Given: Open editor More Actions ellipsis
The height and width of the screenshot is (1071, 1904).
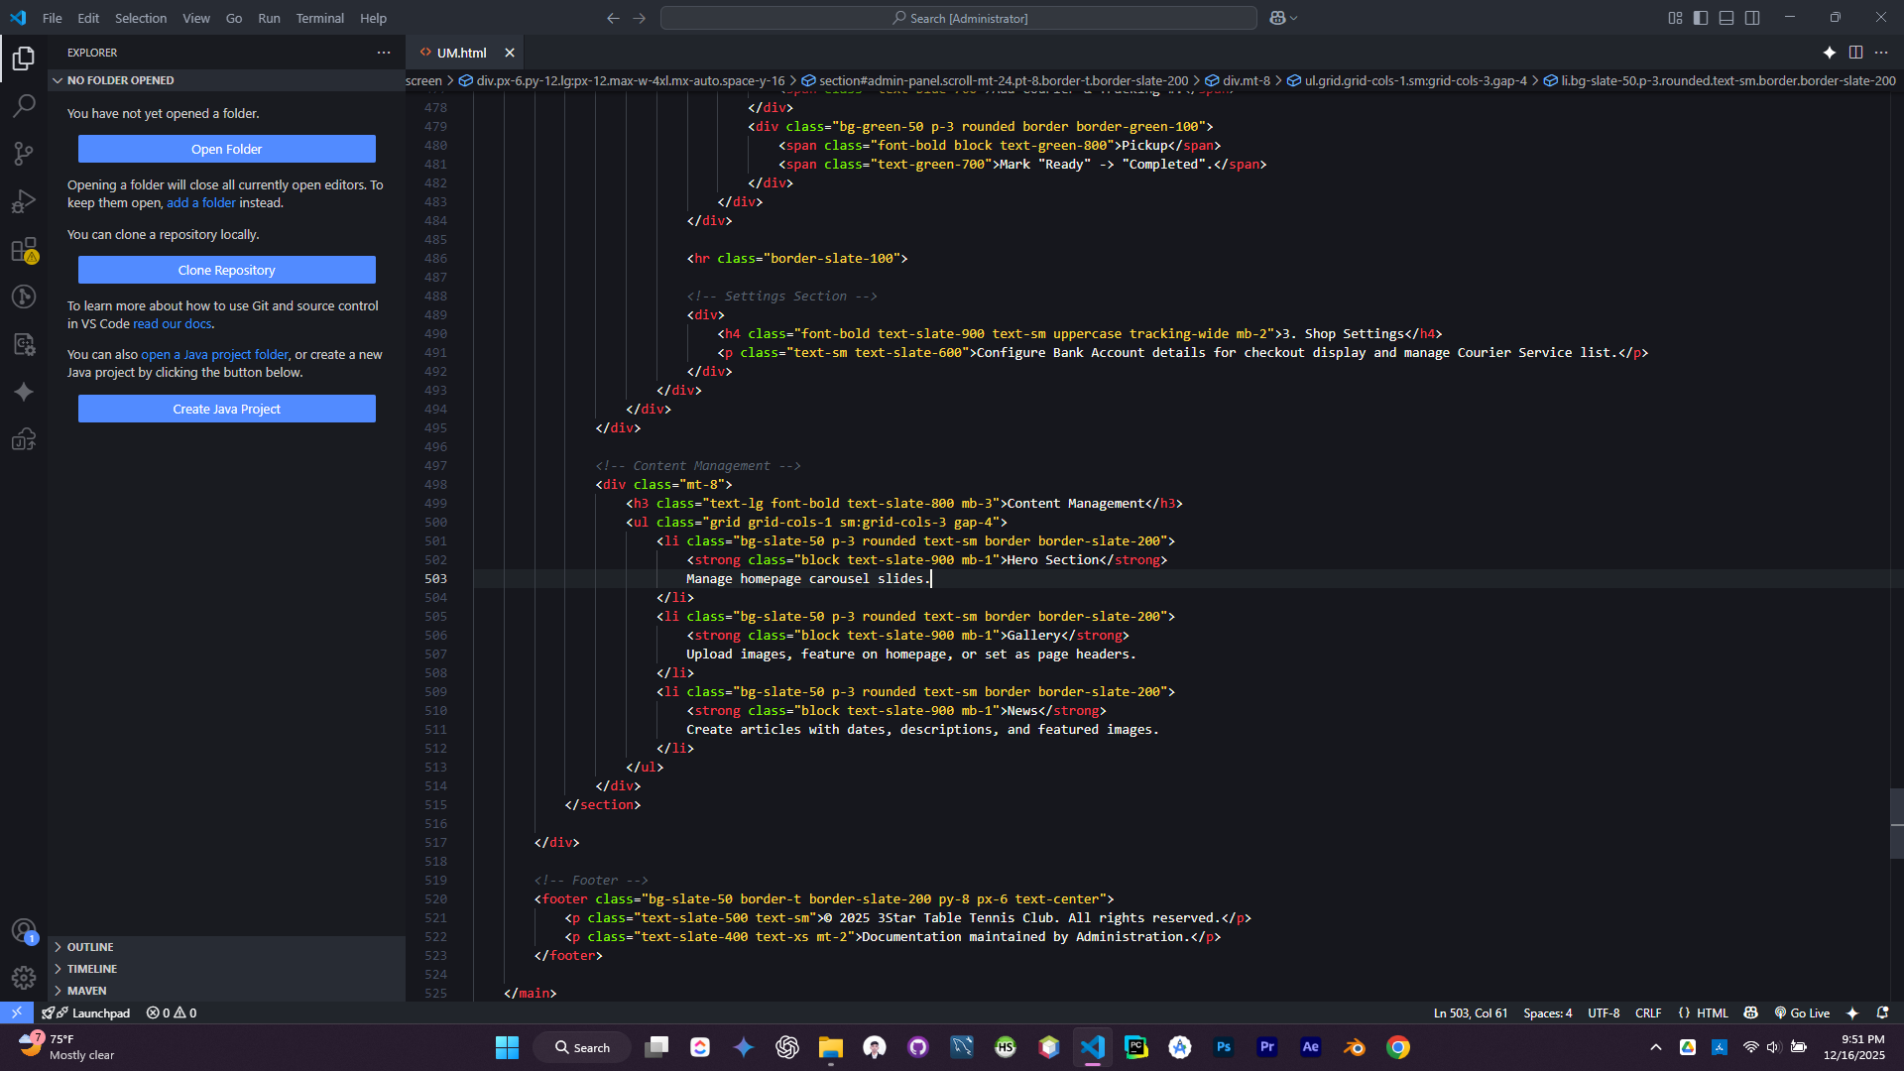Looking at the screenshot, I should pyautogui.click(x=1881, y=53).
